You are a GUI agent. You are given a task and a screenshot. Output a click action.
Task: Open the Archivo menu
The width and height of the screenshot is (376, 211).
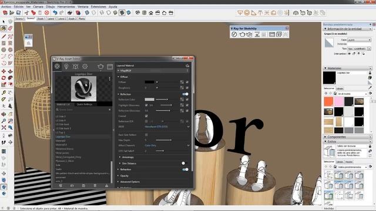tap(6, 6)
